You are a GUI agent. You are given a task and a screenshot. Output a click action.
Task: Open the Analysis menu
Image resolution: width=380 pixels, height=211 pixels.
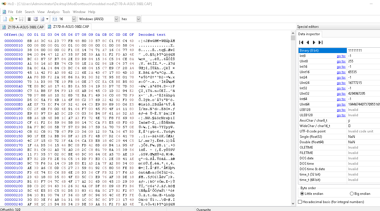(53, 12)
